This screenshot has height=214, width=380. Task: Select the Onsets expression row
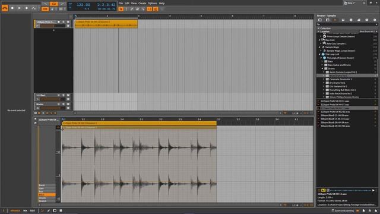(x=47, y=198)
